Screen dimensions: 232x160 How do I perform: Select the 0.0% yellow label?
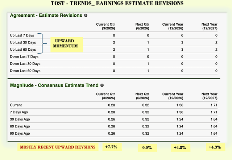(x=147, y=148)
